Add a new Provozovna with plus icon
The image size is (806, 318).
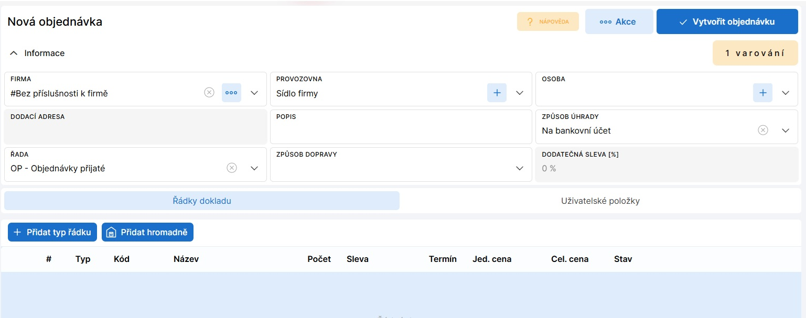[497, 93]
